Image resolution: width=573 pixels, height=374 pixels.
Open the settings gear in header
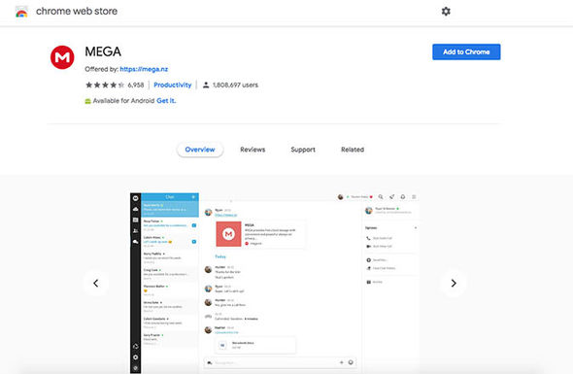point(446,12)
